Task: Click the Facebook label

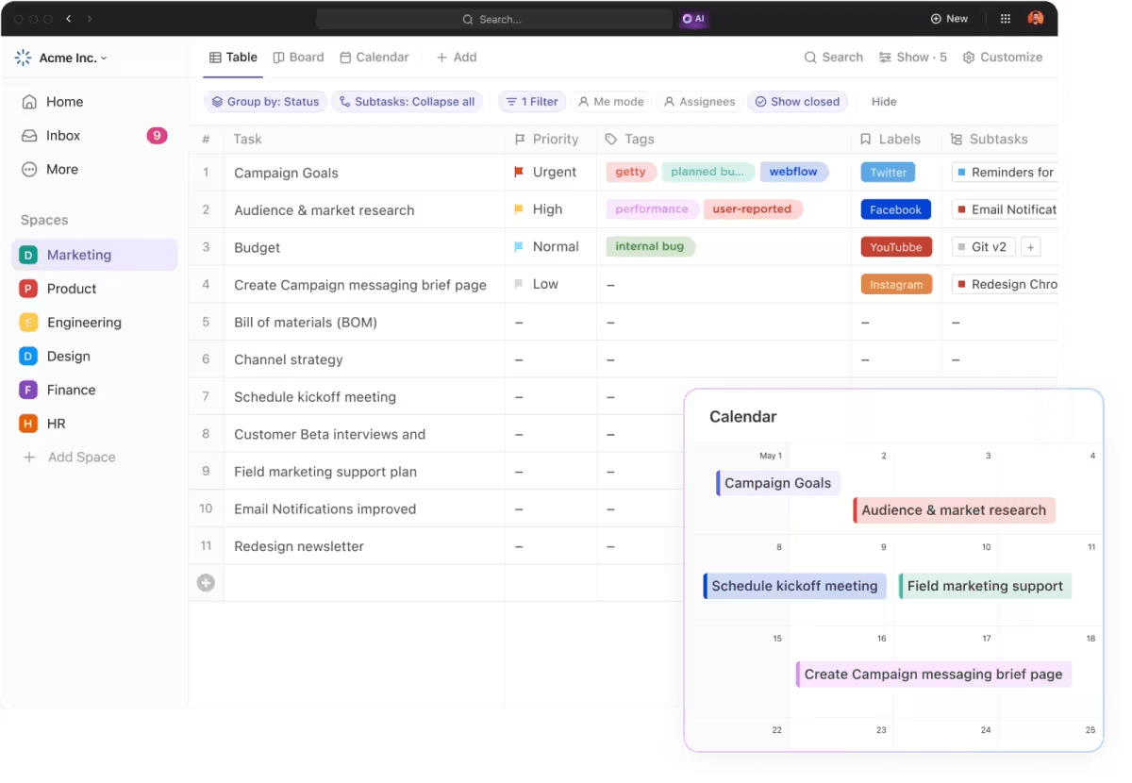Action: [x=896, y=209]
